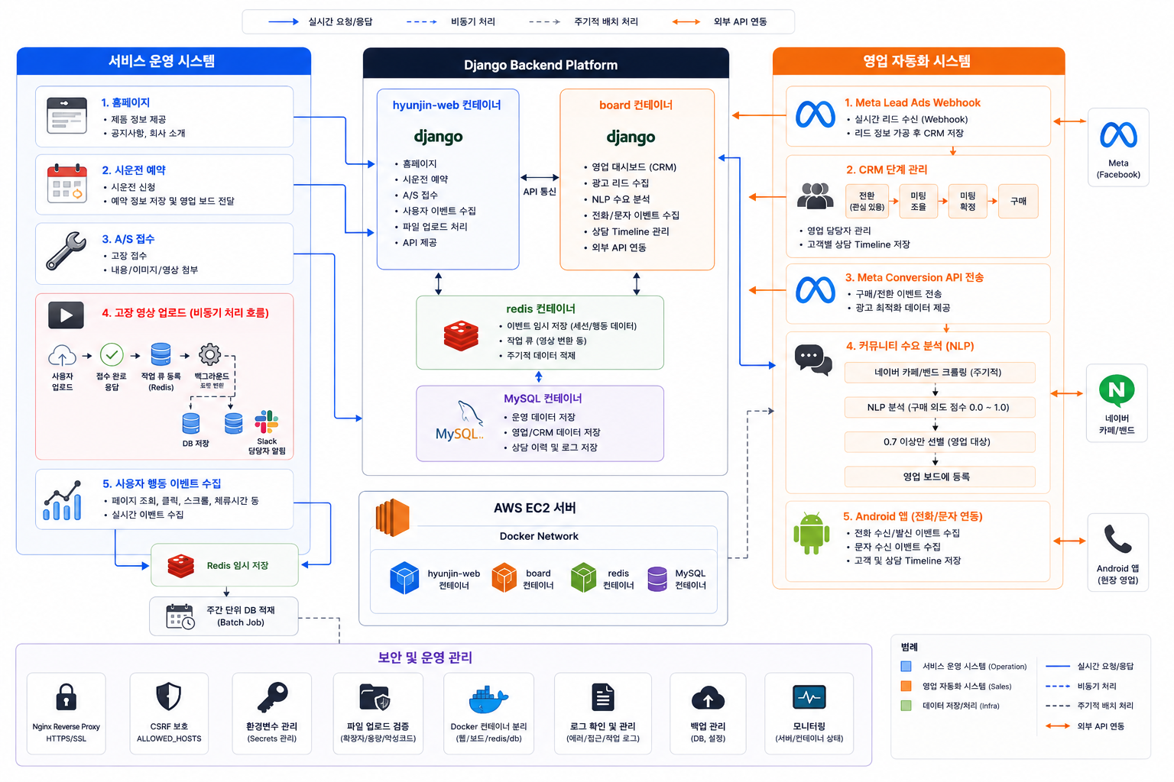Click the green checkmark icon for 접수 완료 응답

(x=112, y=354)
